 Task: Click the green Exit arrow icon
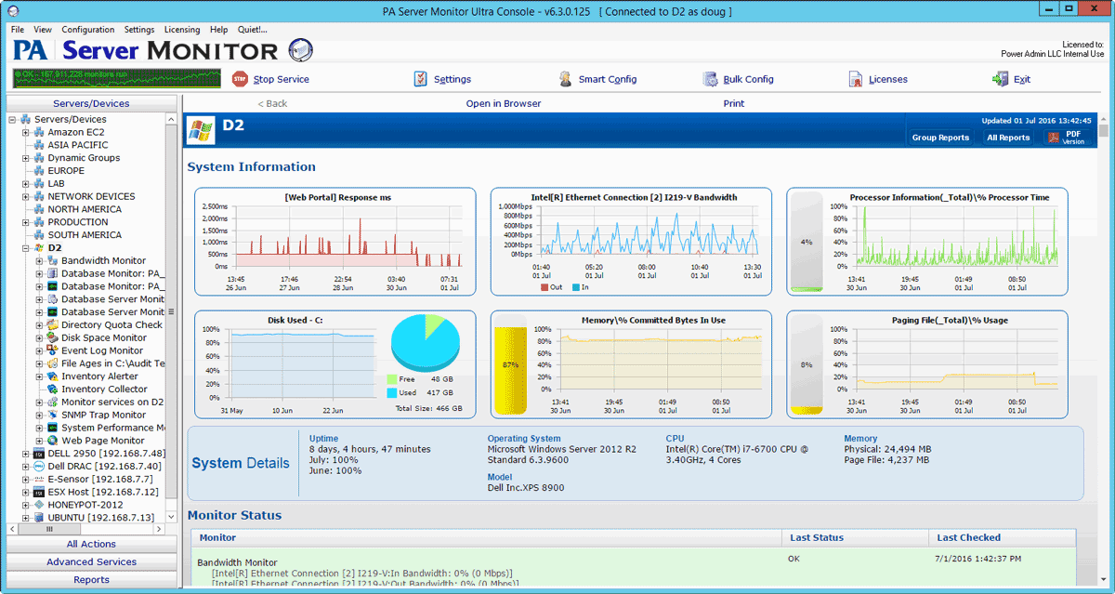(x=1001, y=79)
